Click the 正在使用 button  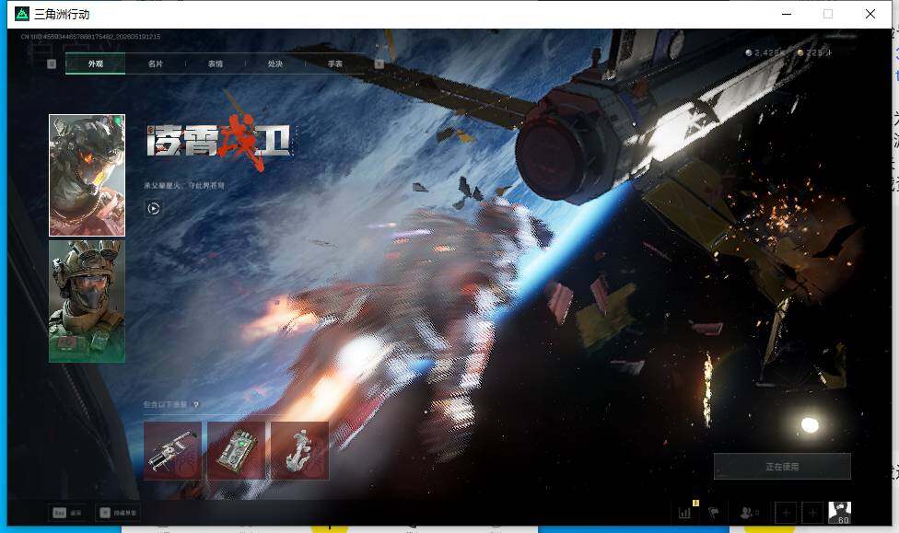782,467
